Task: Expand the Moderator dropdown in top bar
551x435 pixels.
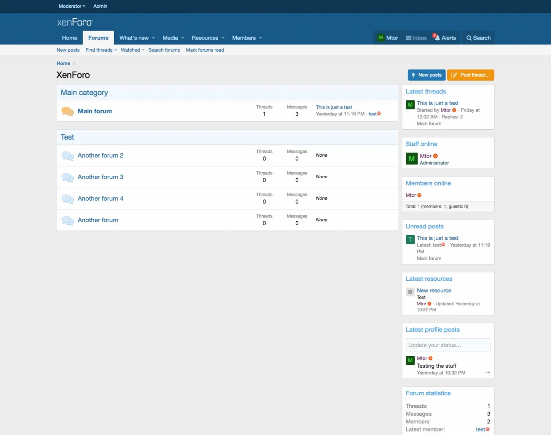Action: coord(72,6)
